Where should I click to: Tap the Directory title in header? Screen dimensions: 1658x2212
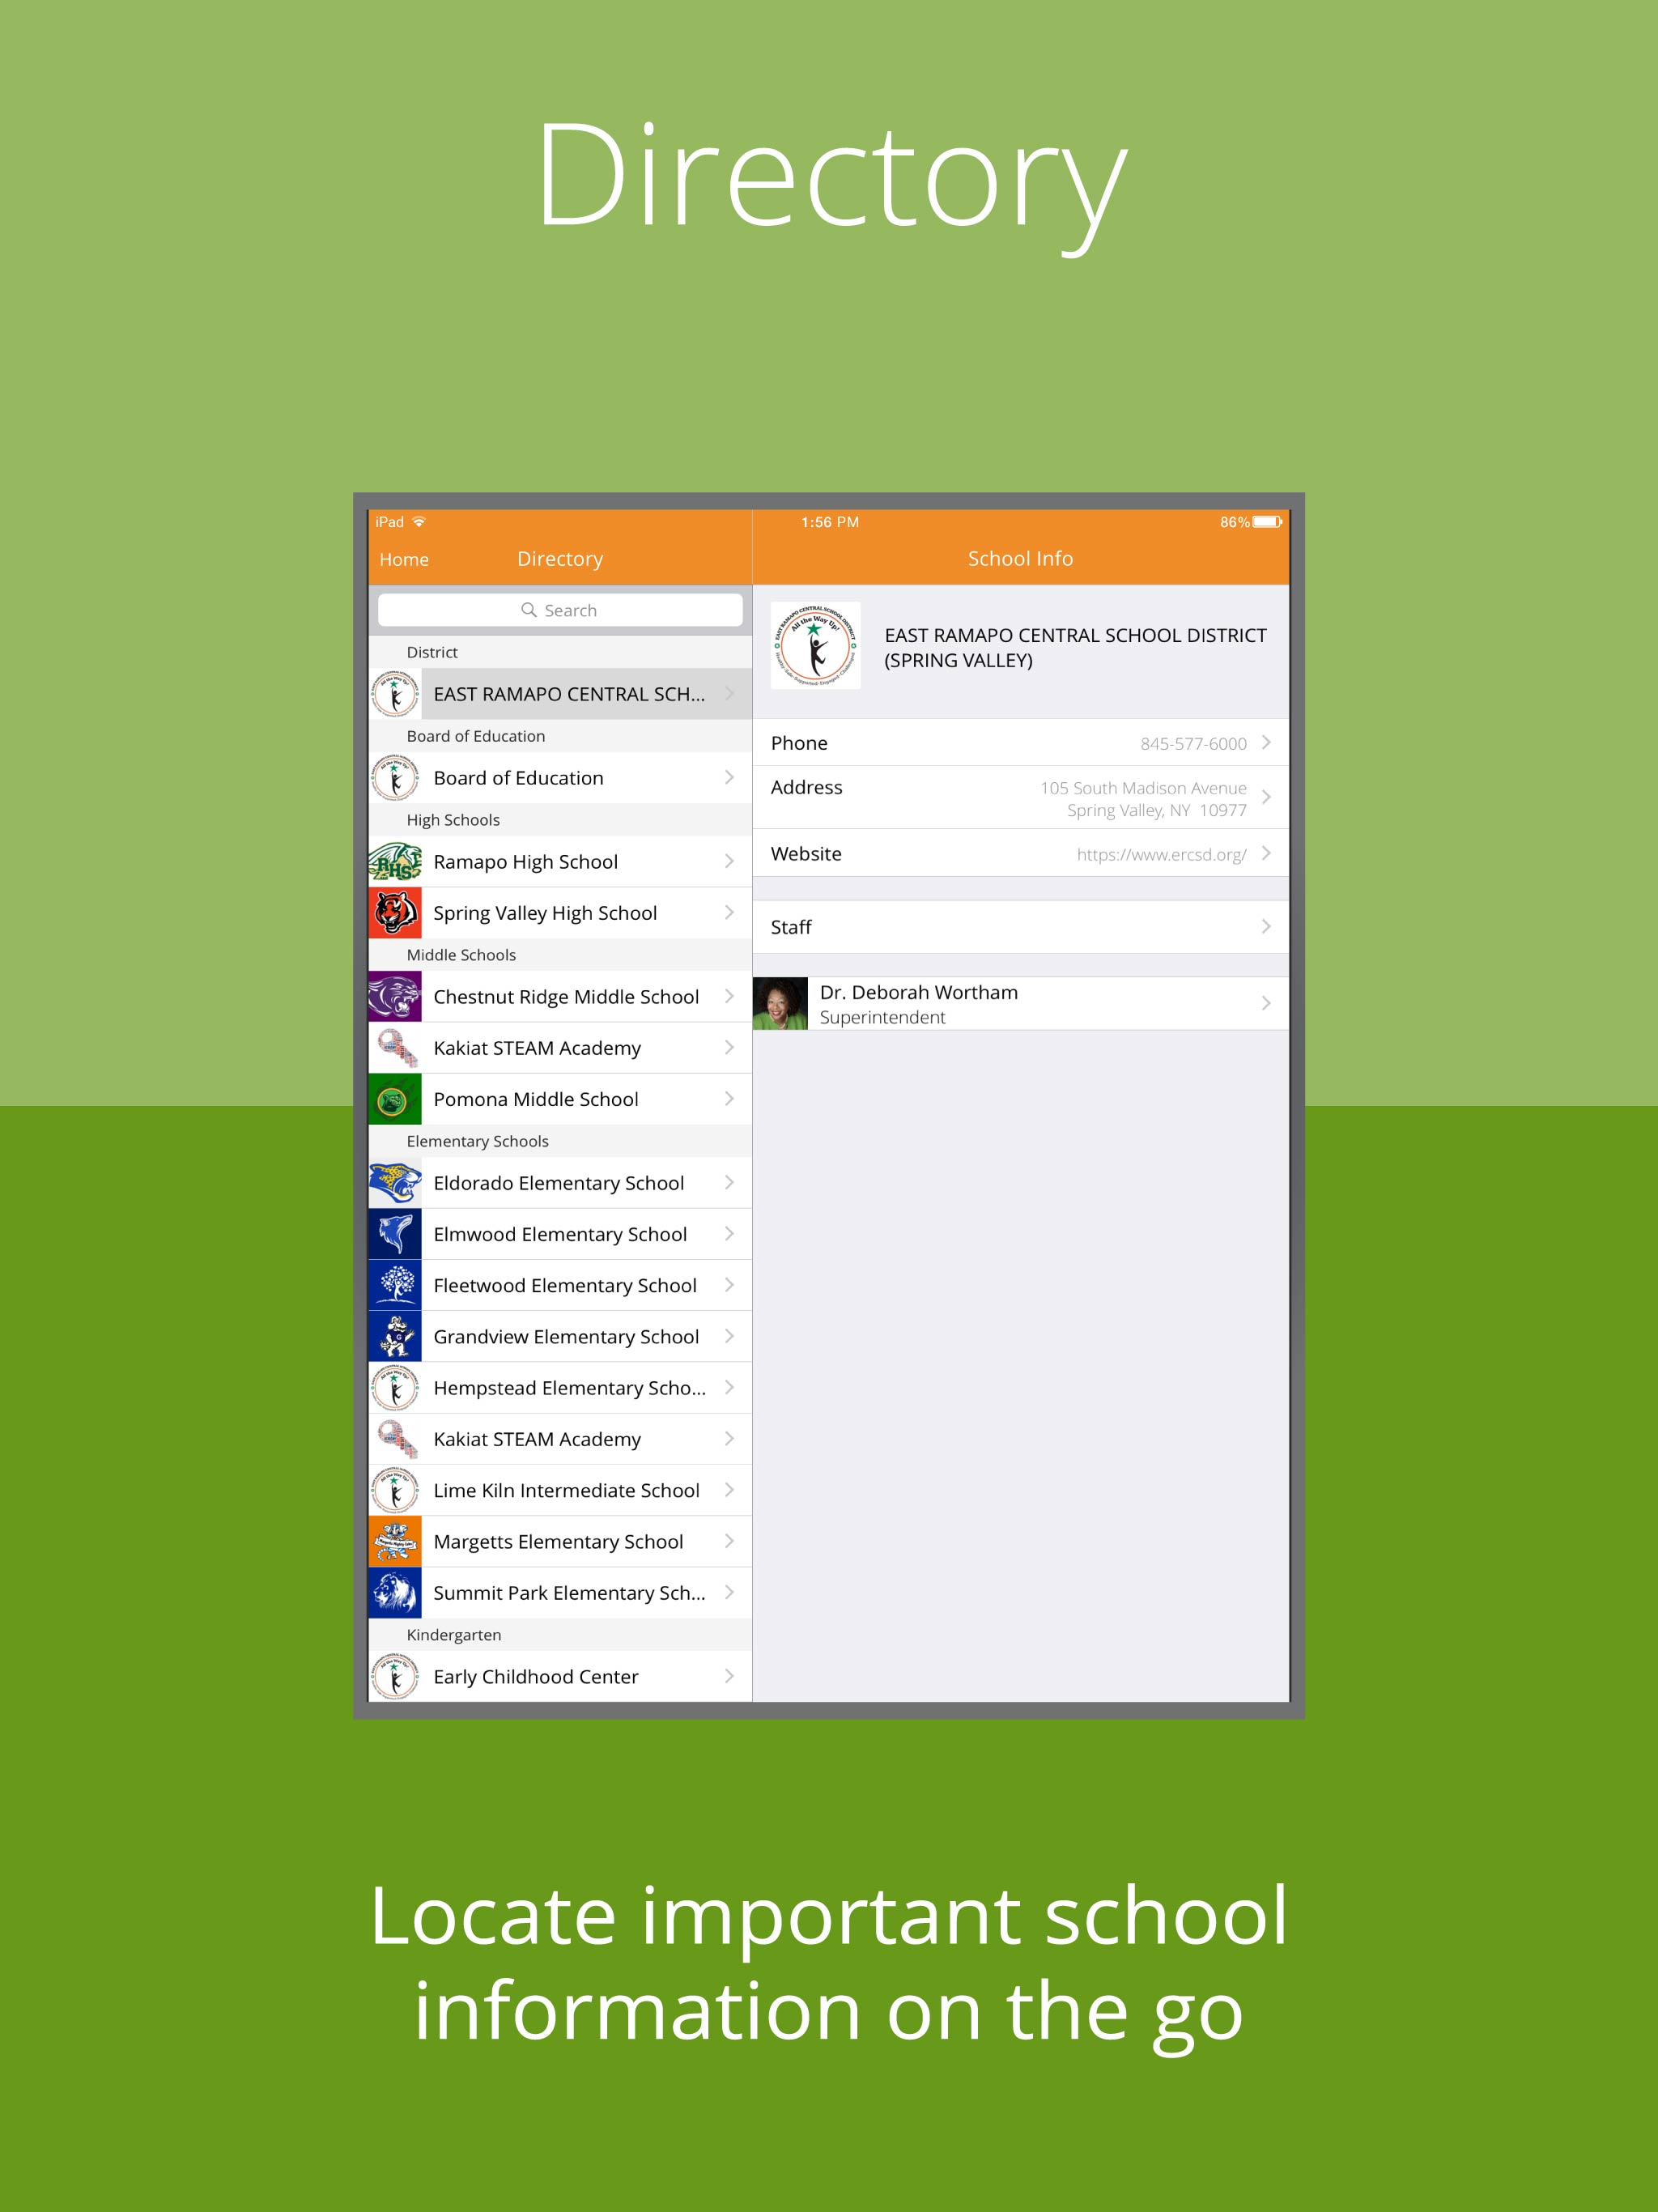click(560, 559)
